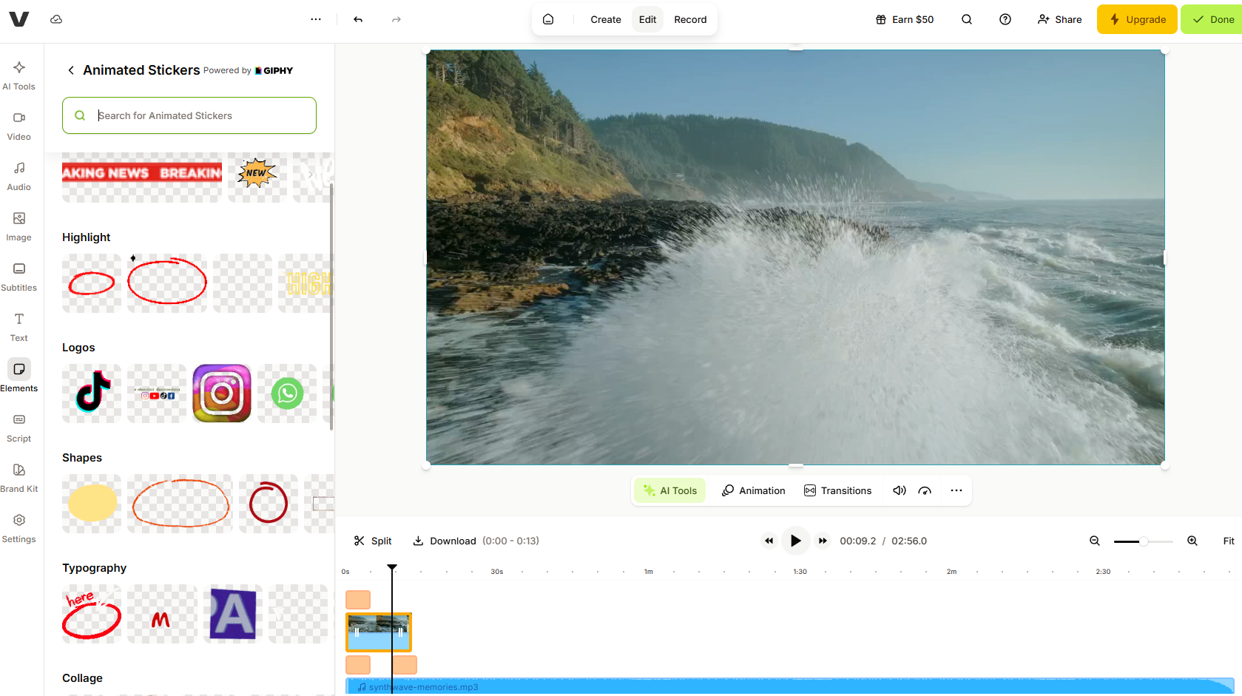Image resolution: width=1242 pixels, height=696 pixels.
Task: Play the video preview
Action: 795,541
